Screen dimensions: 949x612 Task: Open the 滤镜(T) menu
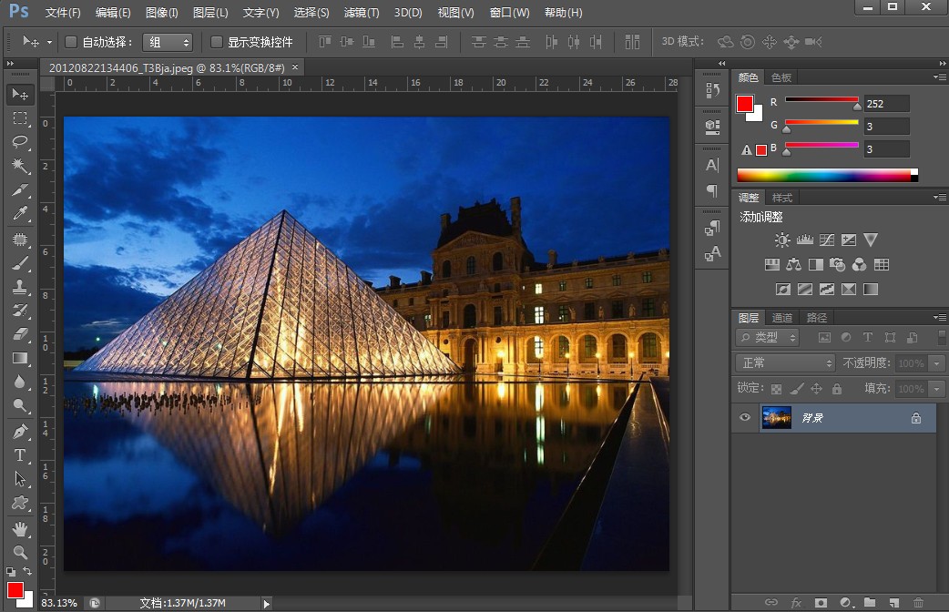(x=362, y=12)
